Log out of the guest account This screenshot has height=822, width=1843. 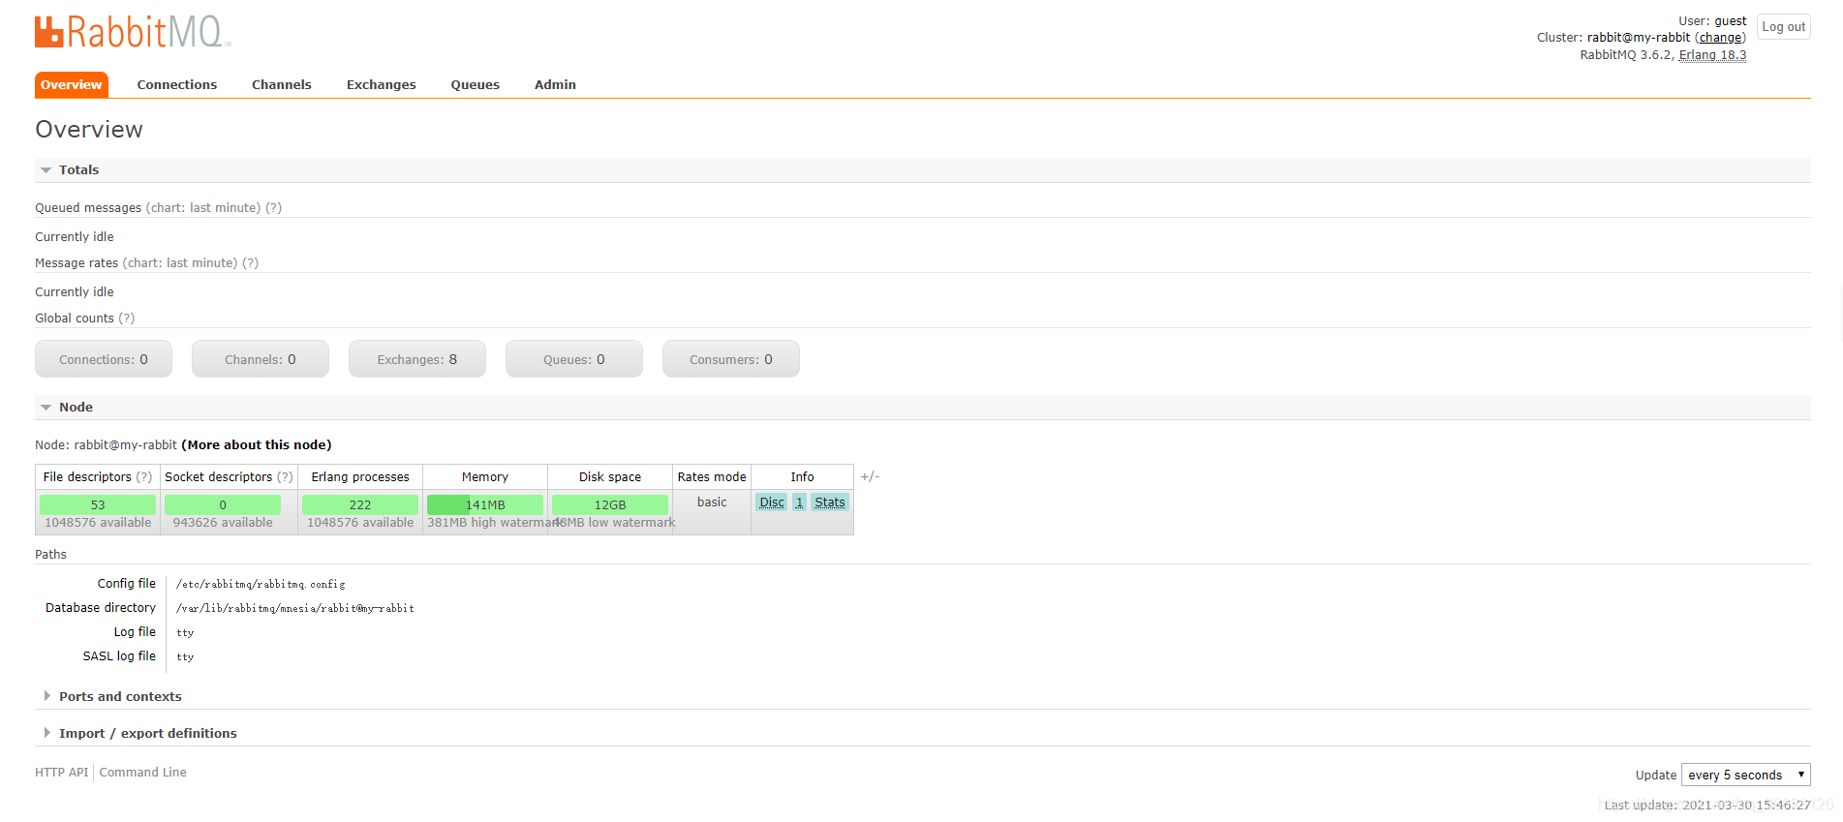click(x=1783, y=27)
